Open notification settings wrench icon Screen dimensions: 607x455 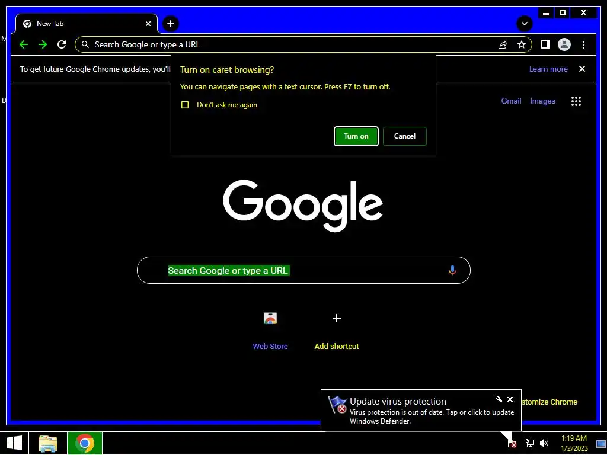(499, 399)
